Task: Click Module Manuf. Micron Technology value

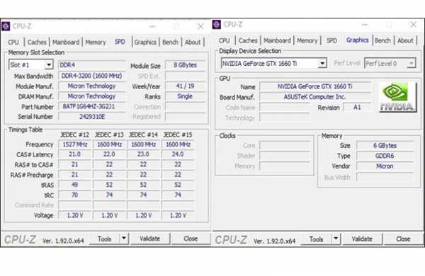Action: [x=92, y=86]
